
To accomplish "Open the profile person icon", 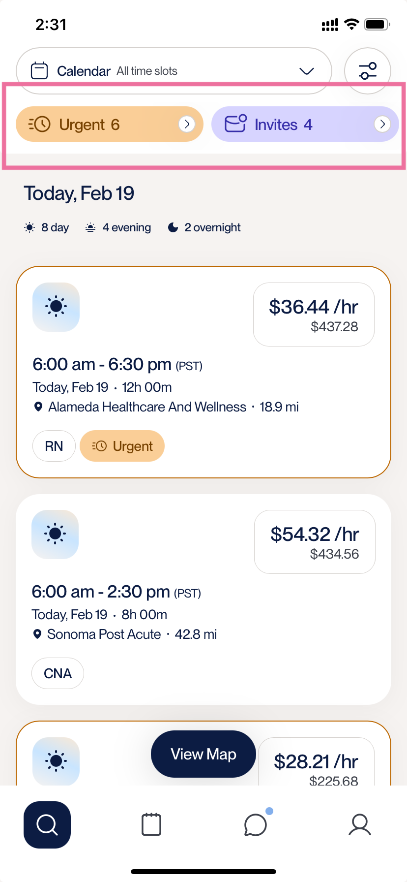I will [360, 825].
